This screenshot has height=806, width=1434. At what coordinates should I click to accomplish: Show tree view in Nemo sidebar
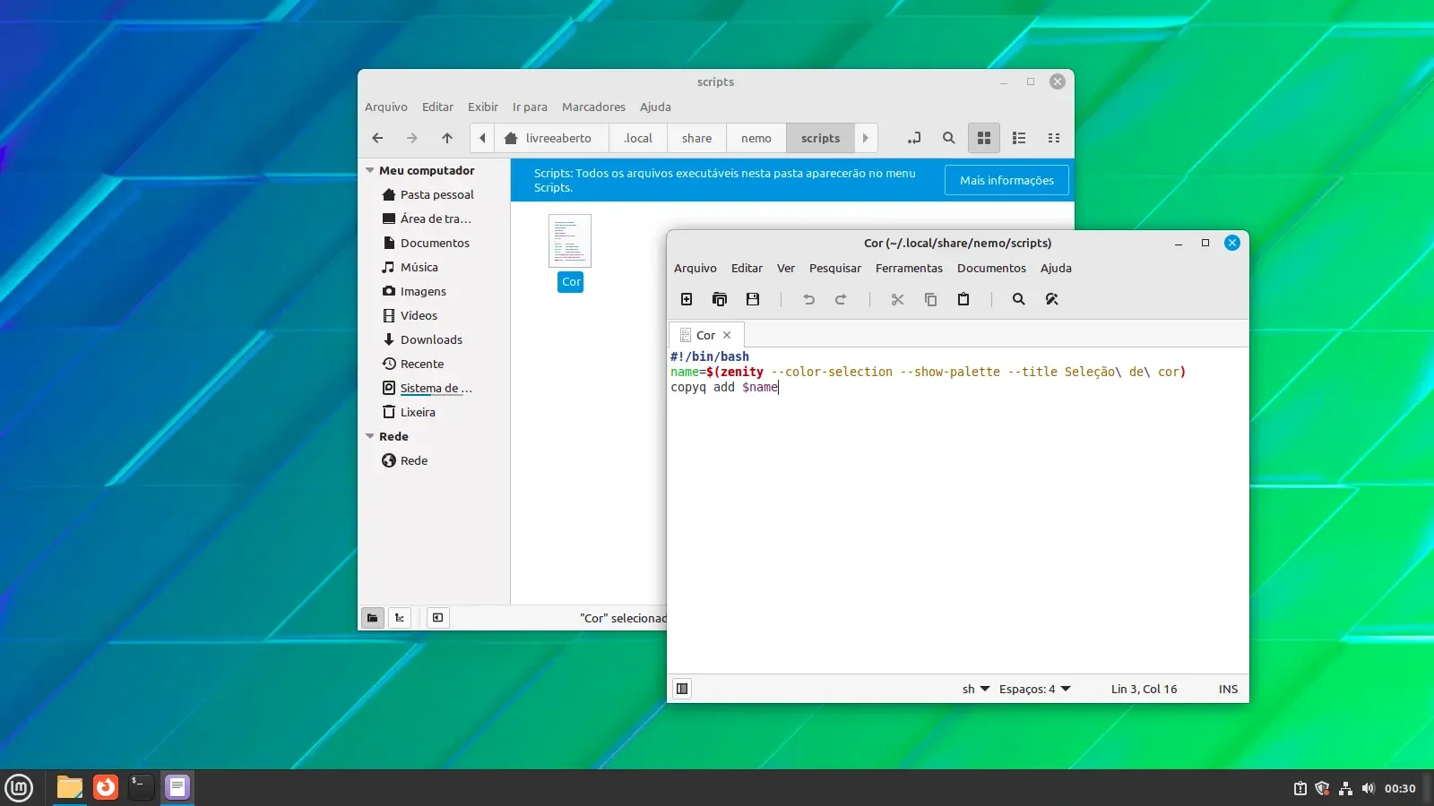coord(400,617)
